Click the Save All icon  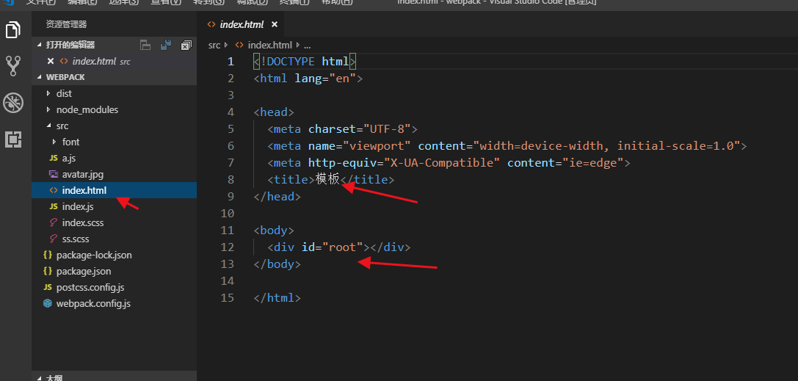coord(165,45)
